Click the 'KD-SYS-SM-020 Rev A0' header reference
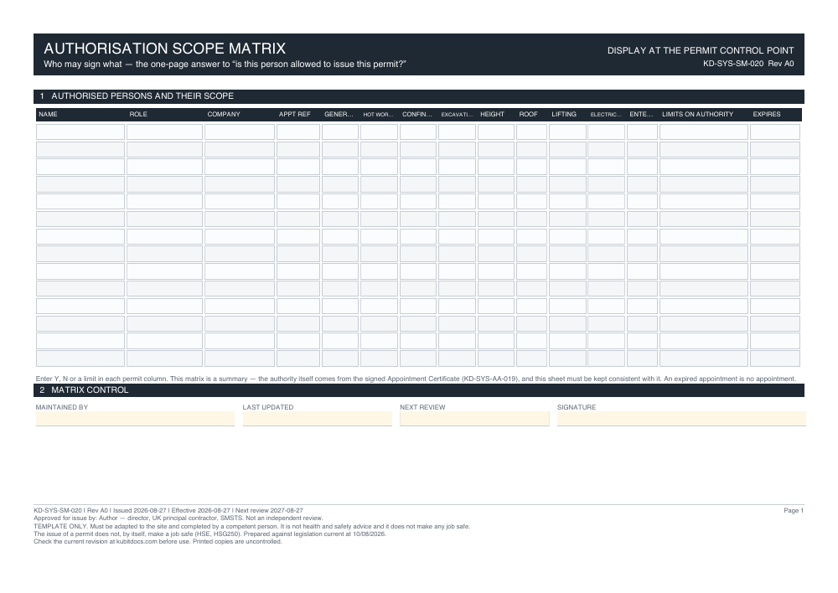The height and width of the screenshot is (593, 838). [x=748, y=64]
